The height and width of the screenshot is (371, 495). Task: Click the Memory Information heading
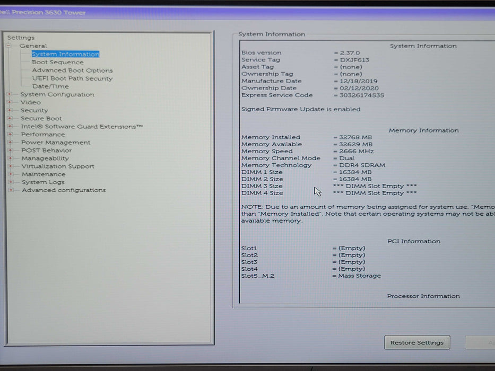[424, 130]
